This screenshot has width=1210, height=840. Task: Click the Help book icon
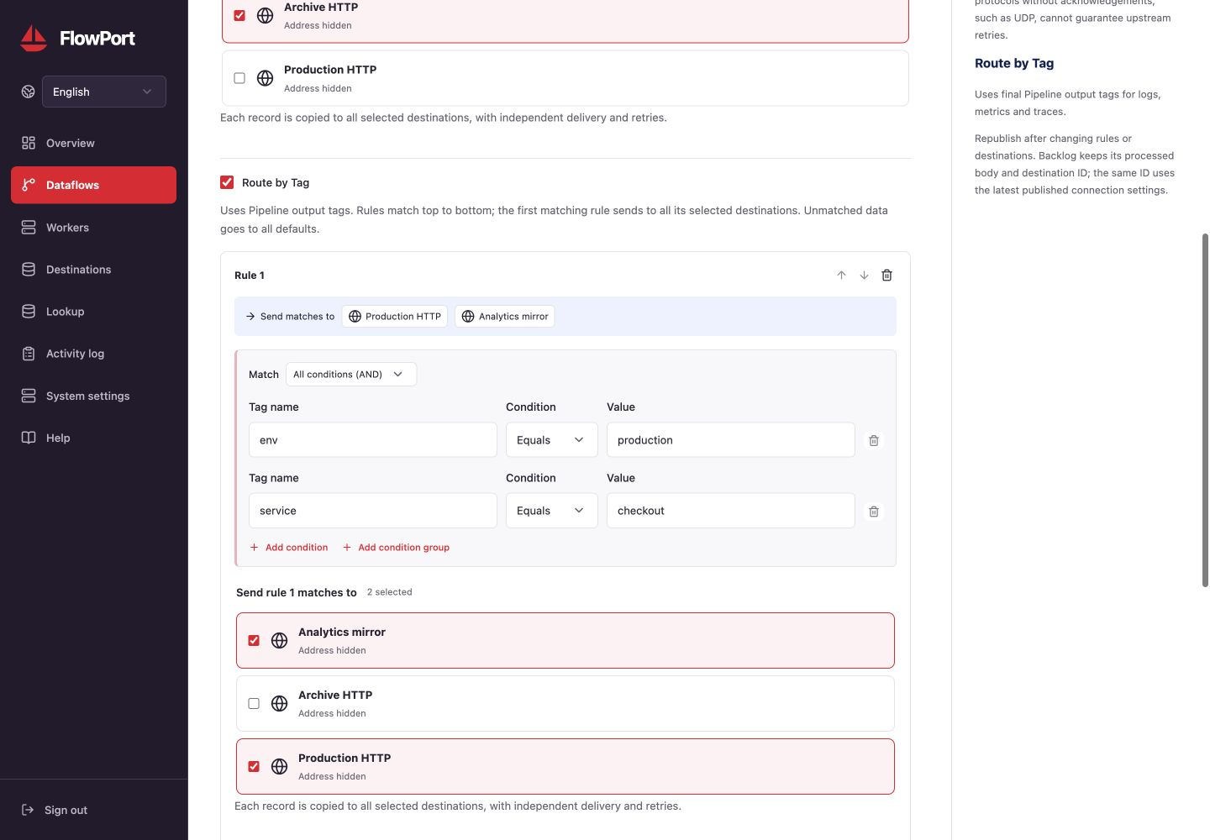(x=29, y=438)
